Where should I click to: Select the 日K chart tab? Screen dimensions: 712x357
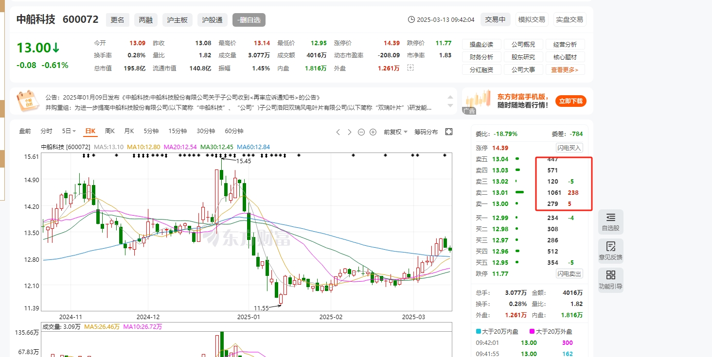tap(90, 131)
